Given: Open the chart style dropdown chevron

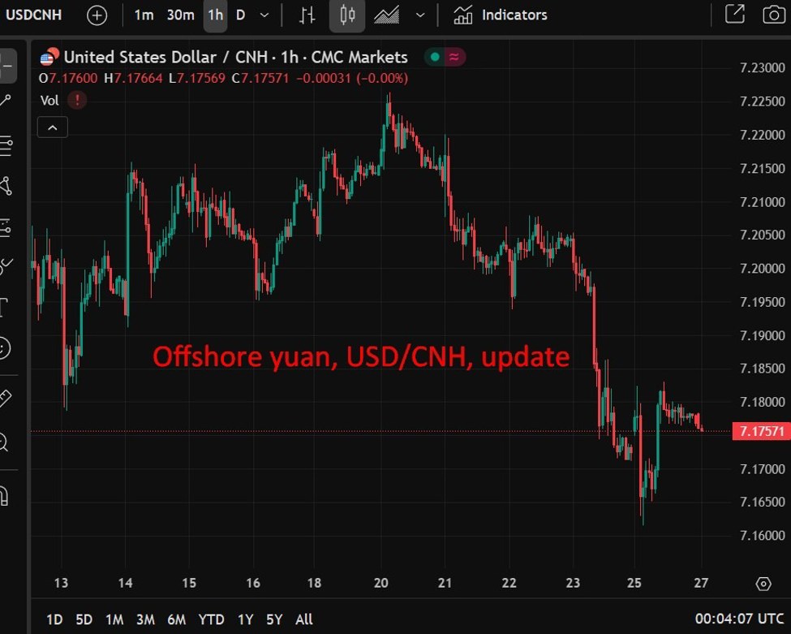Looking at the screenshot, I should [419, 15].
